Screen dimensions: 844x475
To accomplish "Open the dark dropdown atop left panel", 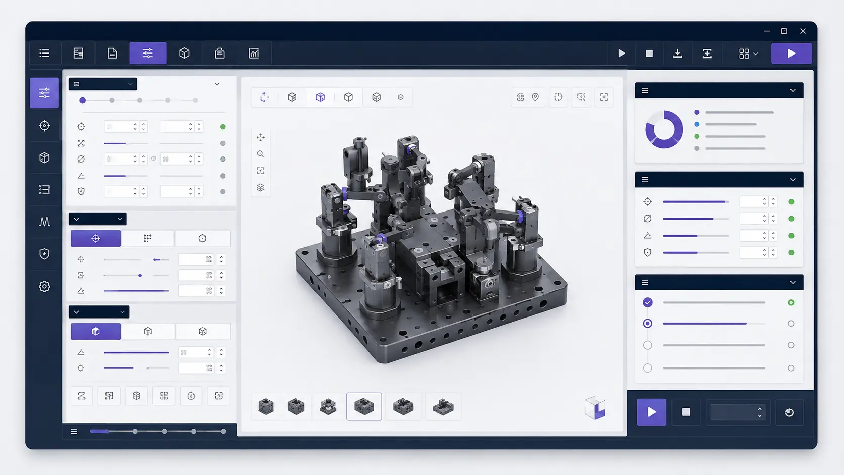I will tap(102, 84).
